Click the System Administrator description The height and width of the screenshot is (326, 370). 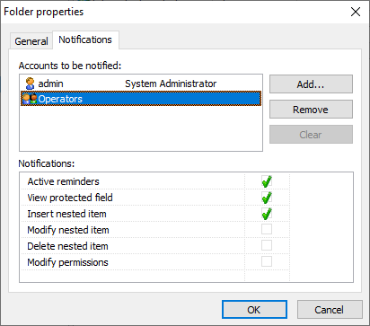(171, 84)
